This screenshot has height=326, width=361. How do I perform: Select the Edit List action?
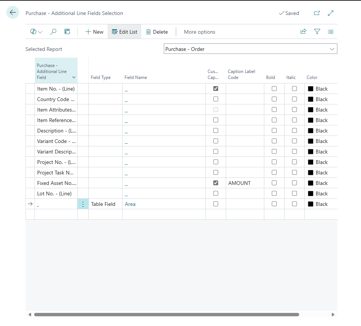(124, 32)
